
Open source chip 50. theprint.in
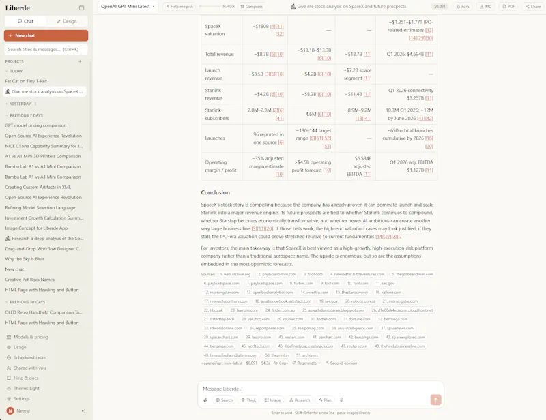277,355
